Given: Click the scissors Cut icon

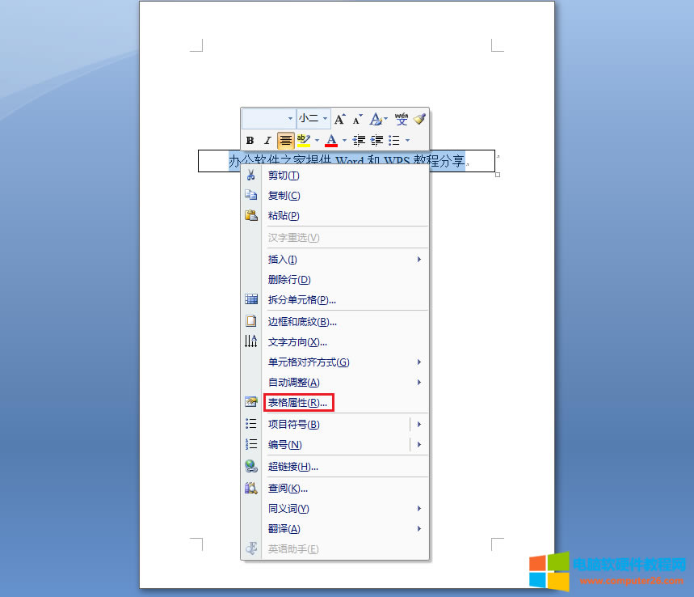Looking at the screenshot, I should 251,176.
